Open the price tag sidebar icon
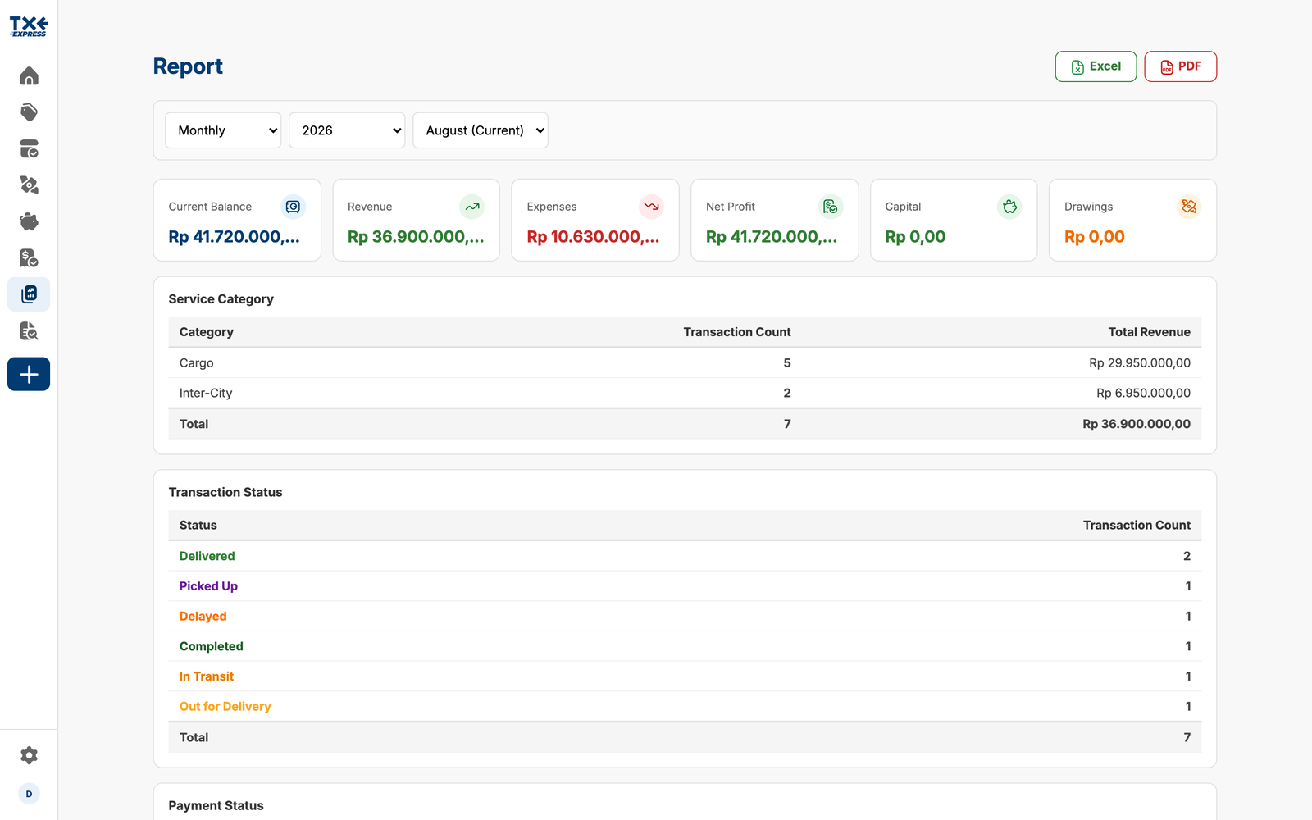The width and height of the screenshot is (1312, 820). point(29,112)
